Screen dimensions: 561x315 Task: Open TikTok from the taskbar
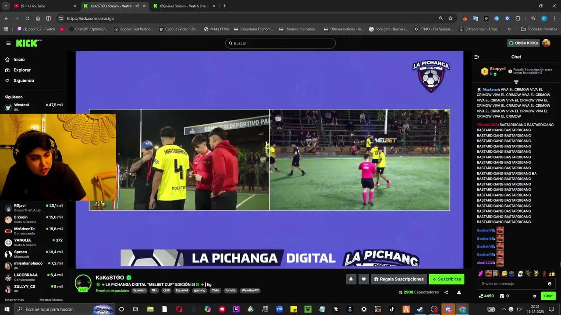(x=392, y=309)
